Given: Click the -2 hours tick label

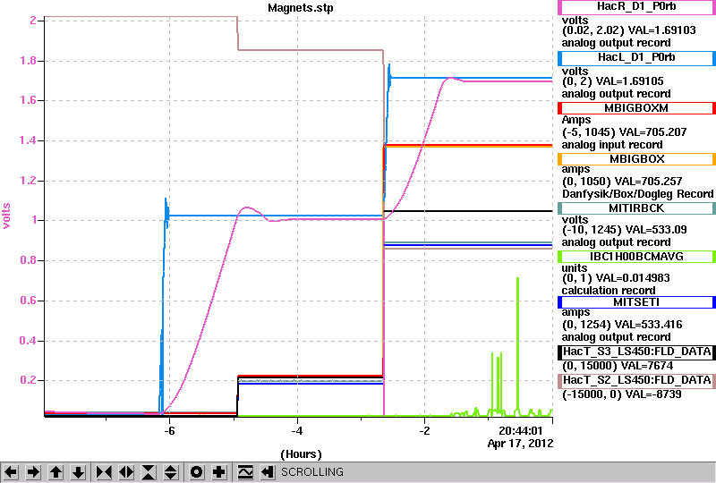Looking at the screenshot, I should (424, 431).
